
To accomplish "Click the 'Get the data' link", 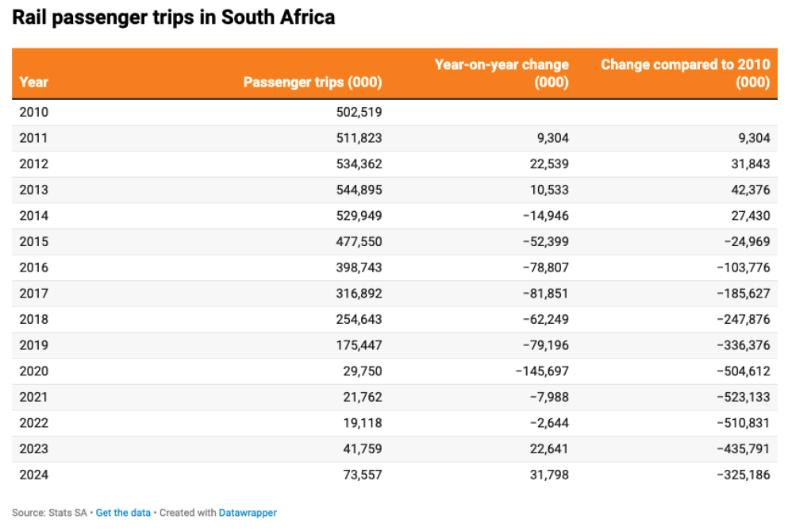I will tap(123, 513).
